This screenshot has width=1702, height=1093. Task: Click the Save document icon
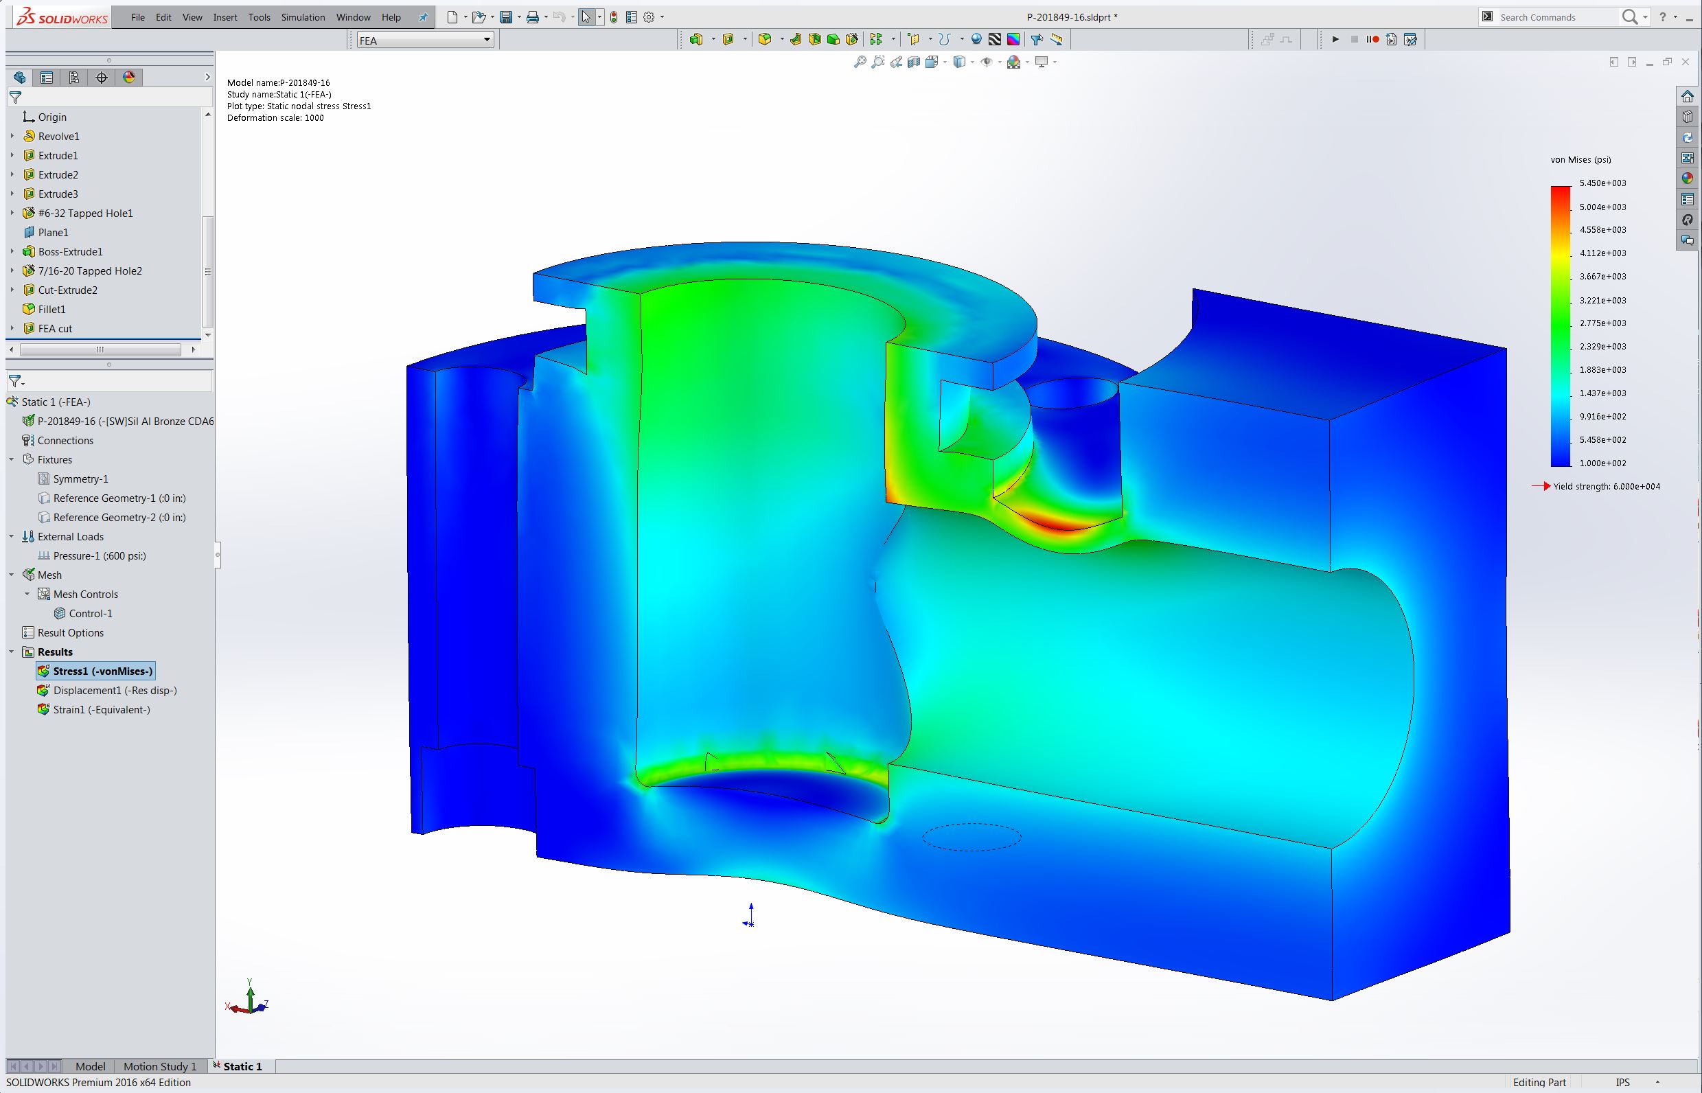506,17
